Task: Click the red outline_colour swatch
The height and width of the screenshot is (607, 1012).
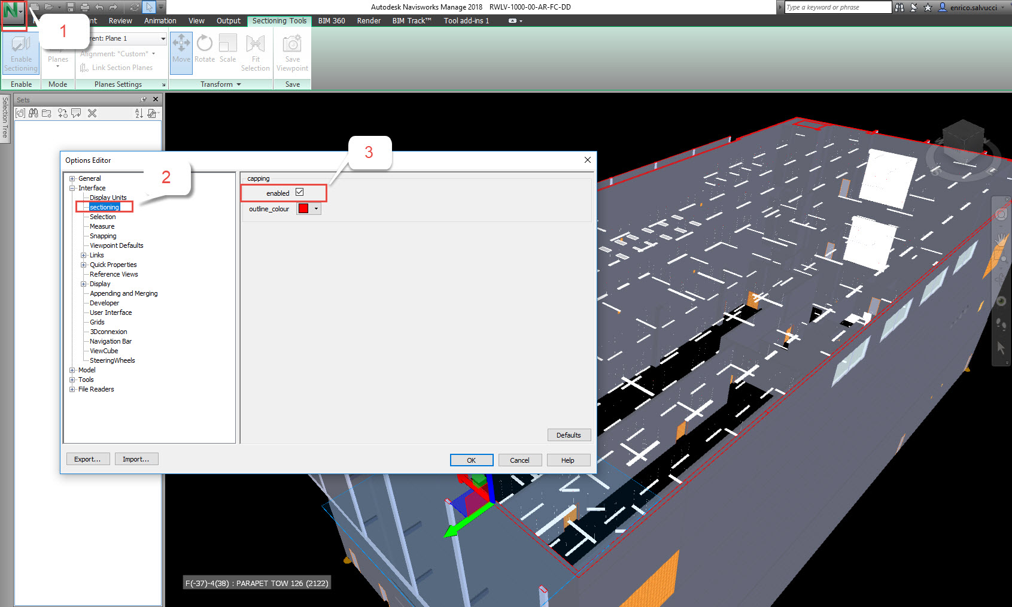Action: point(303,209)
